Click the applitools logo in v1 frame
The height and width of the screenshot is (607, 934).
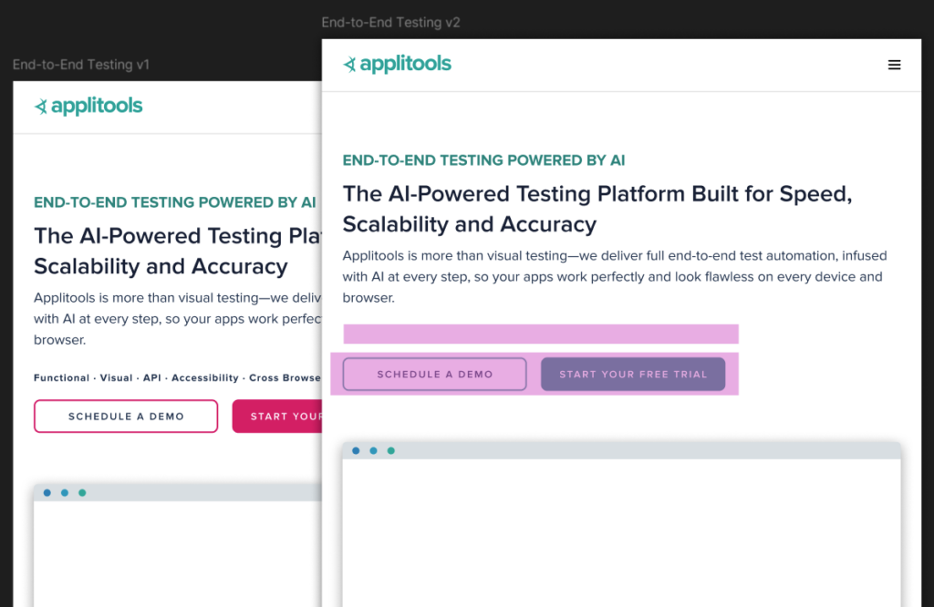click(x=88, y=106)
